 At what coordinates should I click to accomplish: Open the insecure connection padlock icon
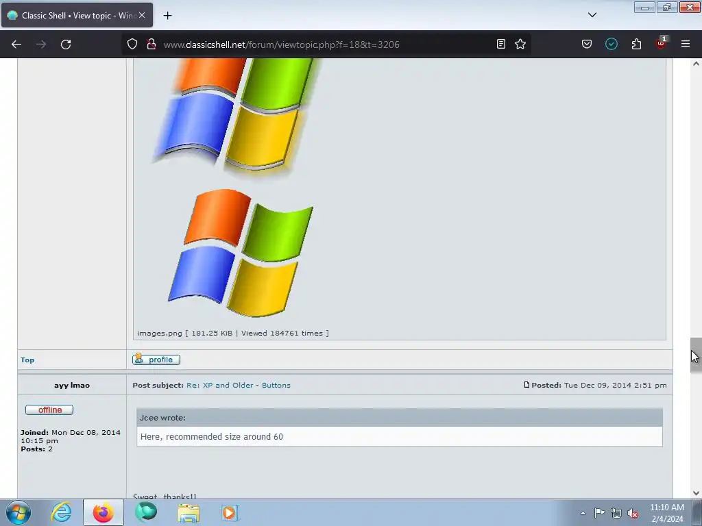[x=152, y=44]
